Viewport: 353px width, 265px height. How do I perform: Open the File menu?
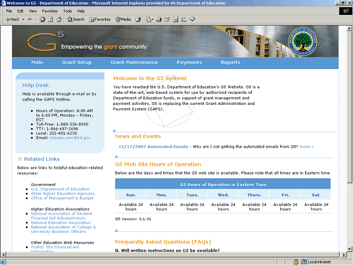tap(9, 11)
